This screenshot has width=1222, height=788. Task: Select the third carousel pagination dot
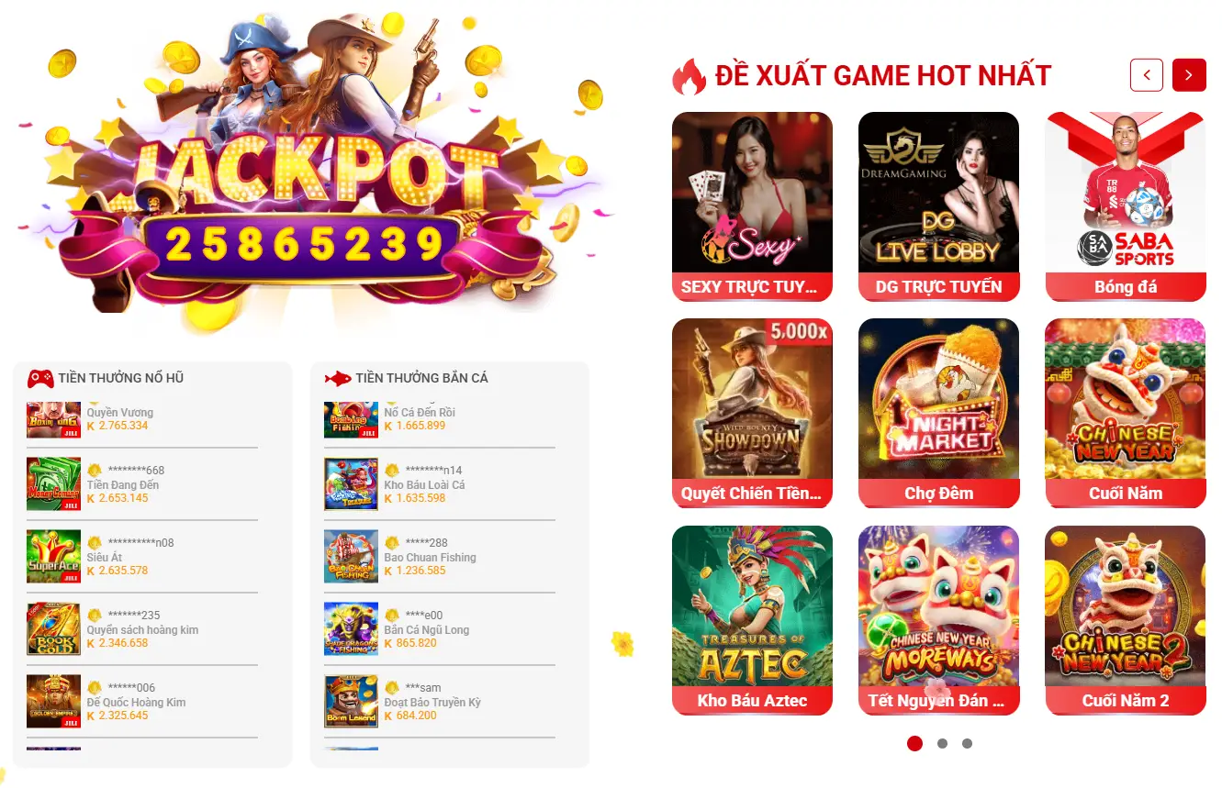click(x=967, y=744)
